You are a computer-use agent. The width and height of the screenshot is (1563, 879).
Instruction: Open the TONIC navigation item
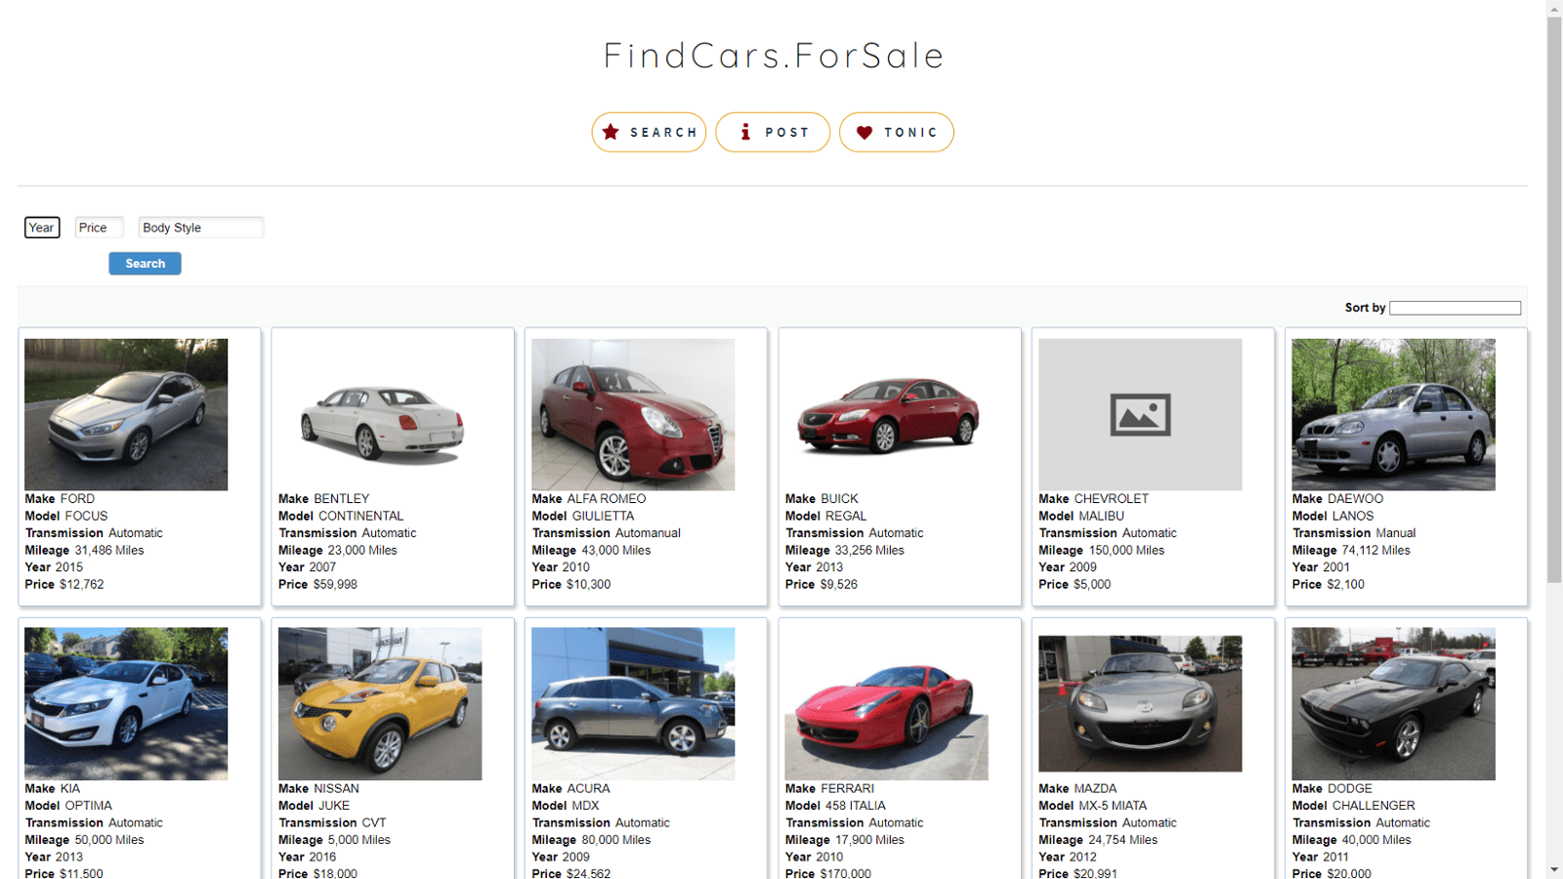[x=897, y=132]
